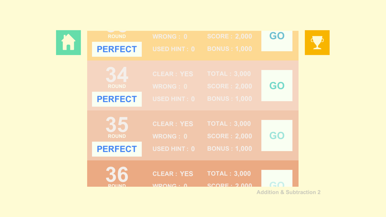Click the round 35 number
The image size is (386, 217).
coord(117,125)
